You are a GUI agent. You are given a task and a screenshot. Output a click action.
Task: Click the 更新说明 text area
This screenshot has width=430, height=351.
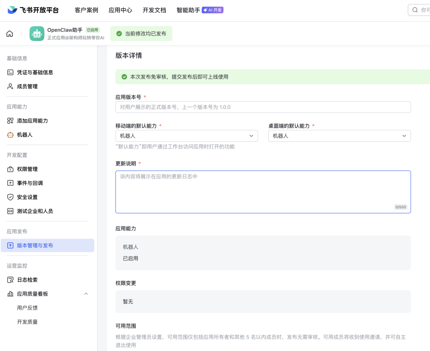pyautogui.click(x=263, y=191)
